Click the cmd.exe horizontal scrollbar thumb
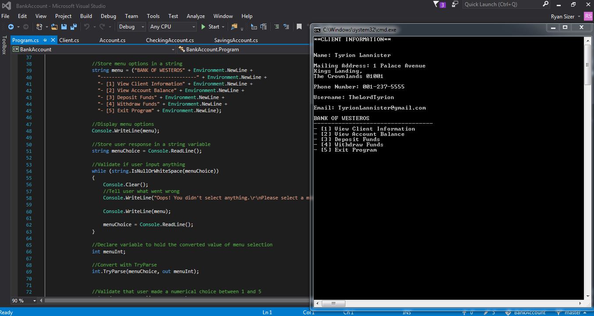594x316 pixels. pos(334,303)
